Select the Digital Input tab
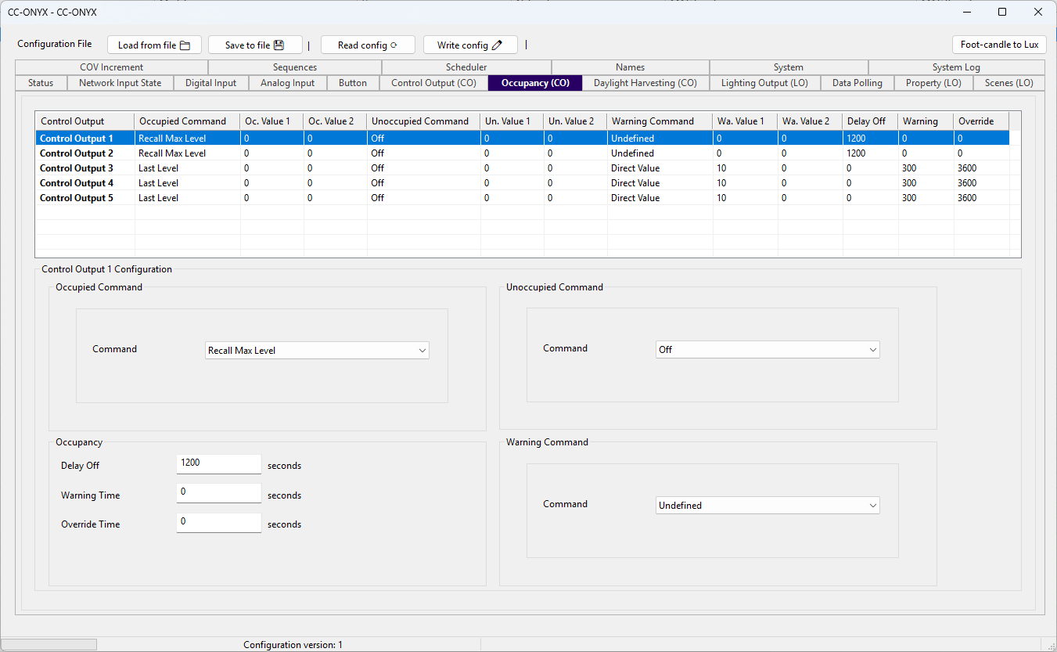 [210, 83]
